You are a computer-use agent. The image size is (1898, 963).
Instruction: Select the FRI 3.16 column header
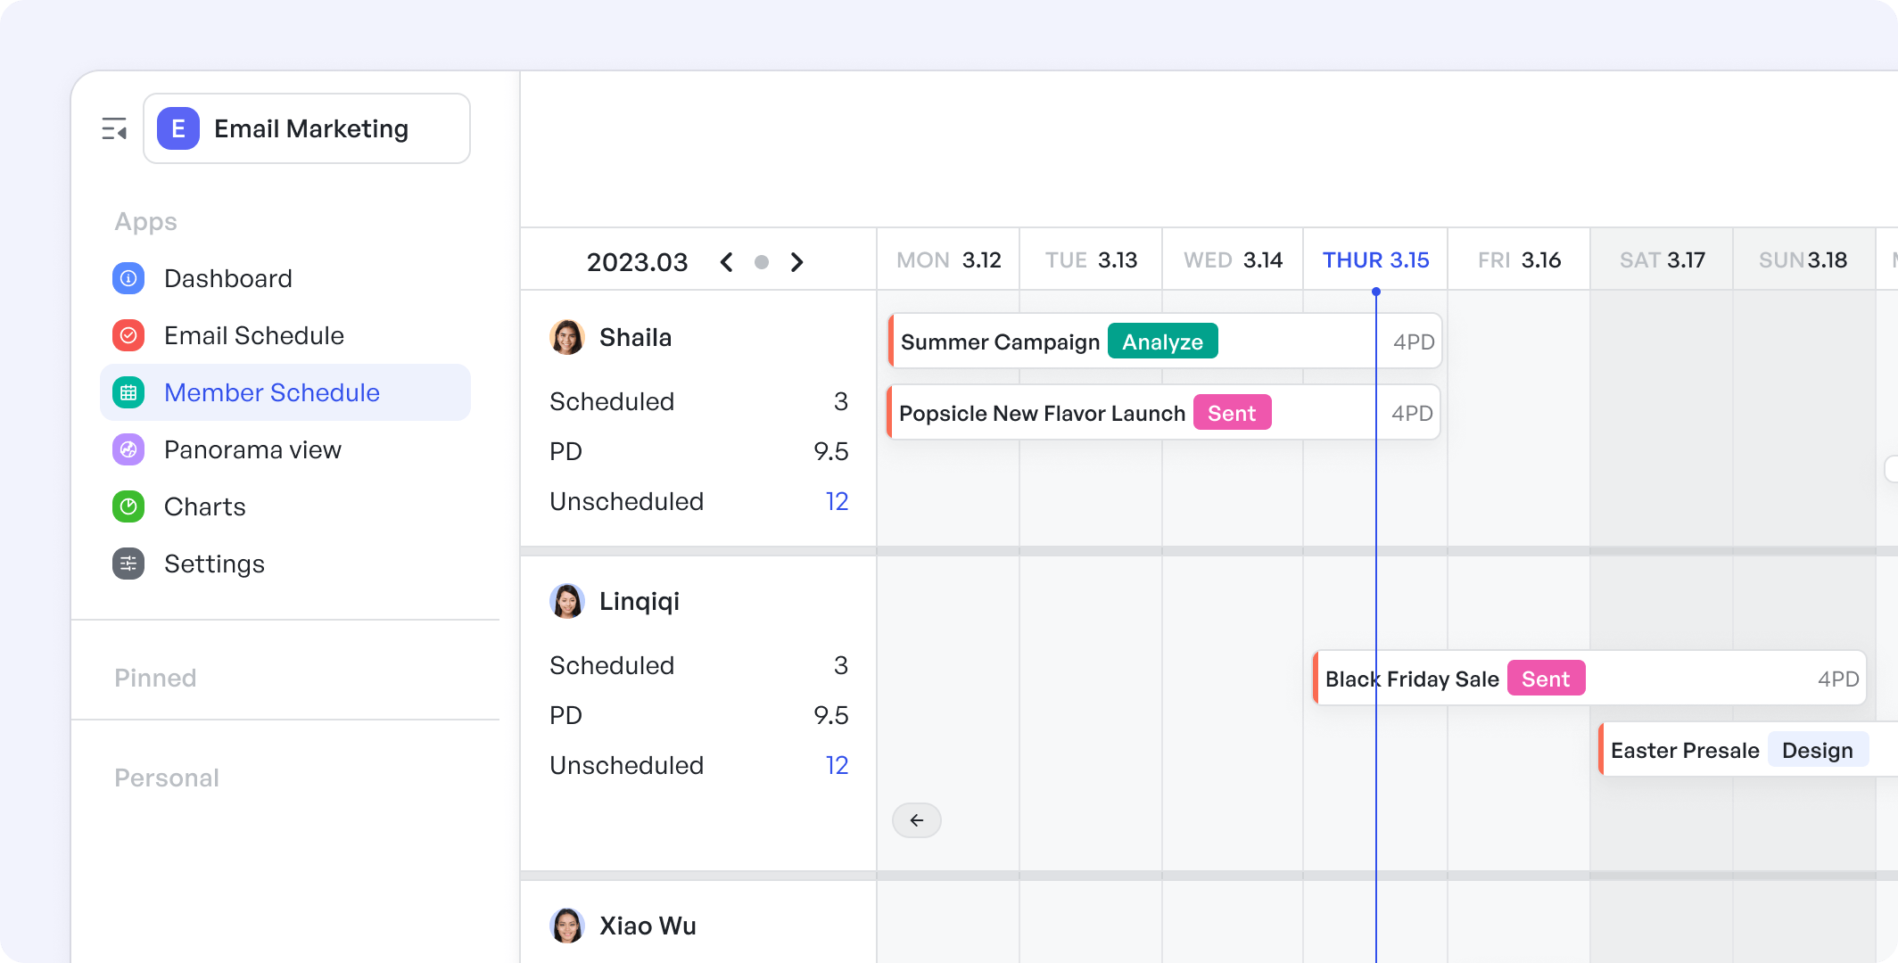click(x=1519, y=259)
